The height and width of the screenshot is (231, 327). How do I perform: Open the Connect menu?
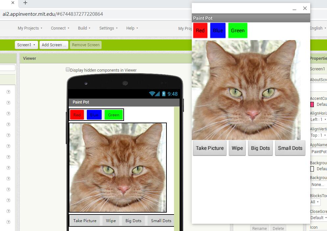coord(60,28)
